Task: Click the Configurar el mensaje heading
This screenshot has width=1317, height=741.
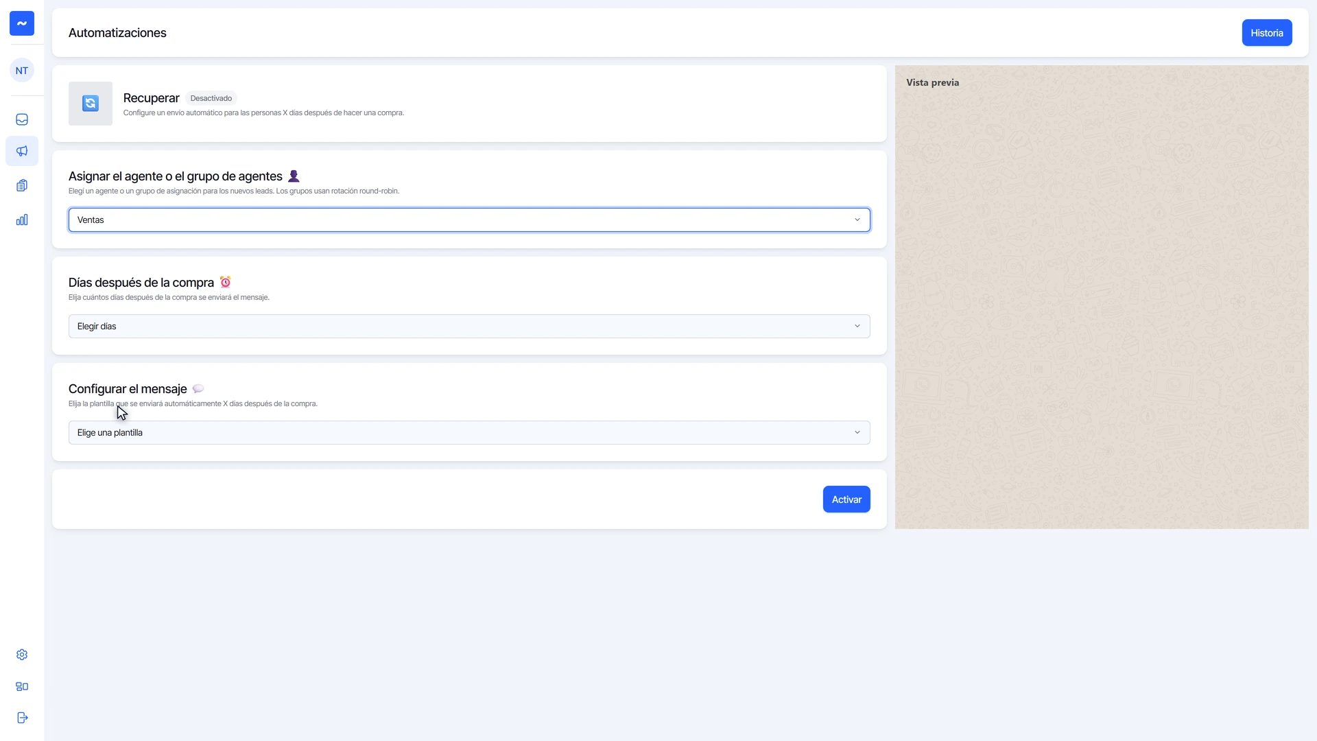Action: click(128, 389)
